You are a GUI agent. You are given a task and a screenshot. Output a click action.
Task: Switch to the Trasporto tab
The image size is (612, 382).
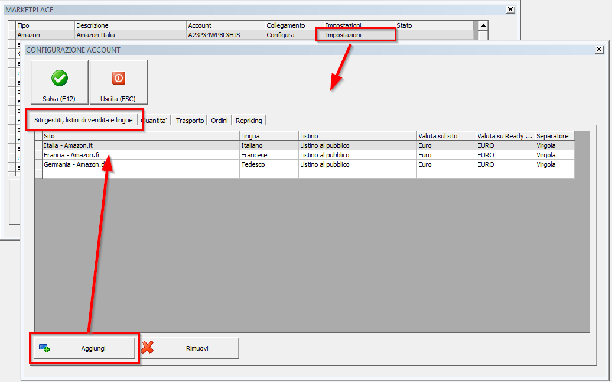190,121
